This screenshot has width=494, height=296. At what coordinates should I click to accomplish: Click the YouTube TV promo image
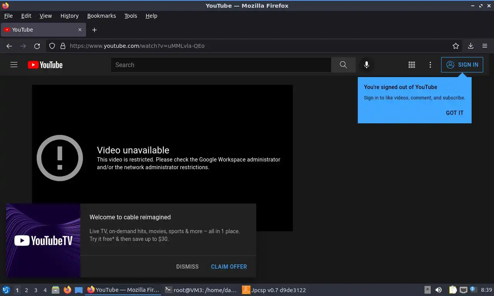pyautogui.click(x=43, y=240)
